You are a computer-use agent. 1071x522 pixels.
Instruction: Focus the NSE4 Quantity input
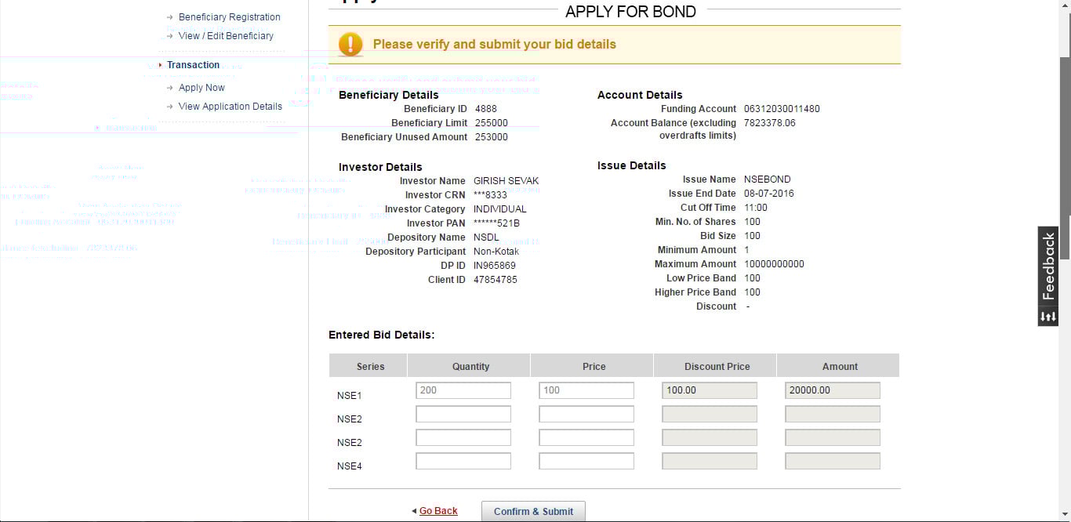pos(463,462)
